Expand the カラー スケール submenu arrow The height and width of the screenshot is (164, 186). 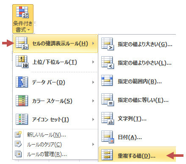(93, 101)
